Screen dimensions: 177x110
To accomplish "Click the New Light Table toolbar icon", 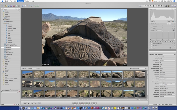I will (16, 6).
